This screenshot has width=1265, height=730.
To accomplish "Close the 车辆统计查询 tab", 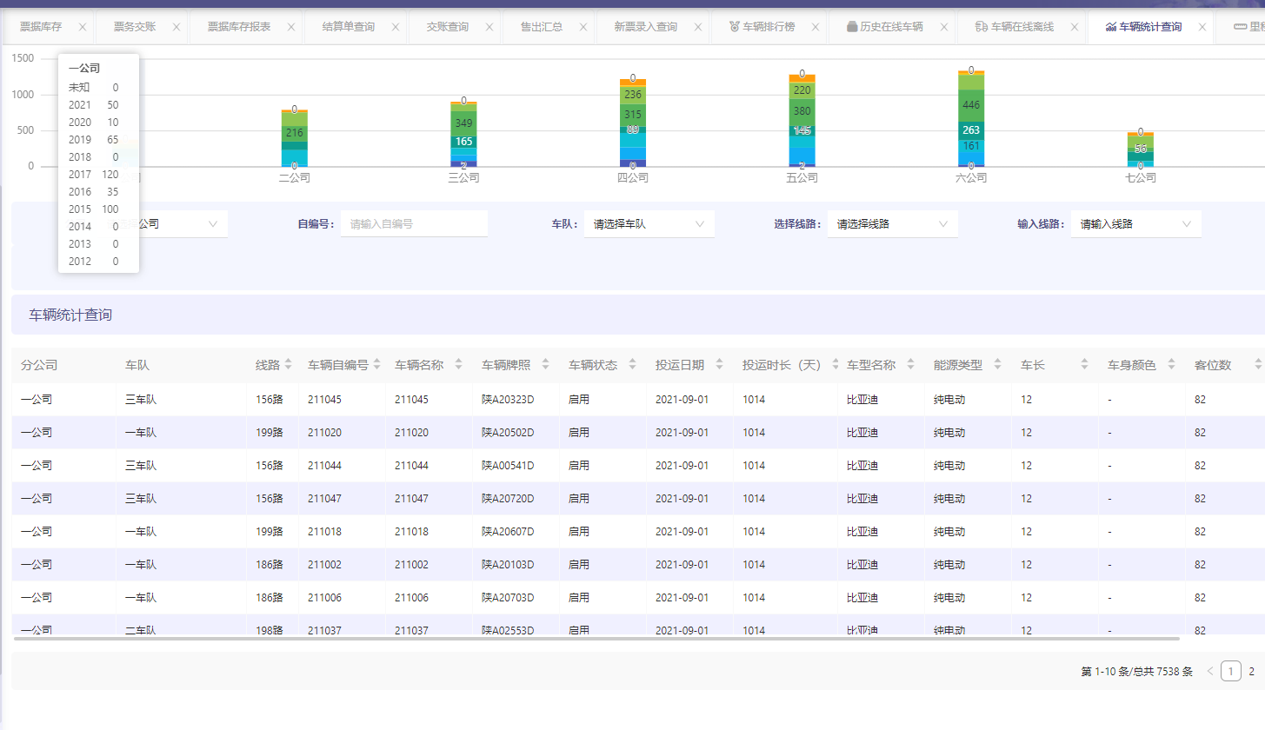I will click(x=1202, y=27).
